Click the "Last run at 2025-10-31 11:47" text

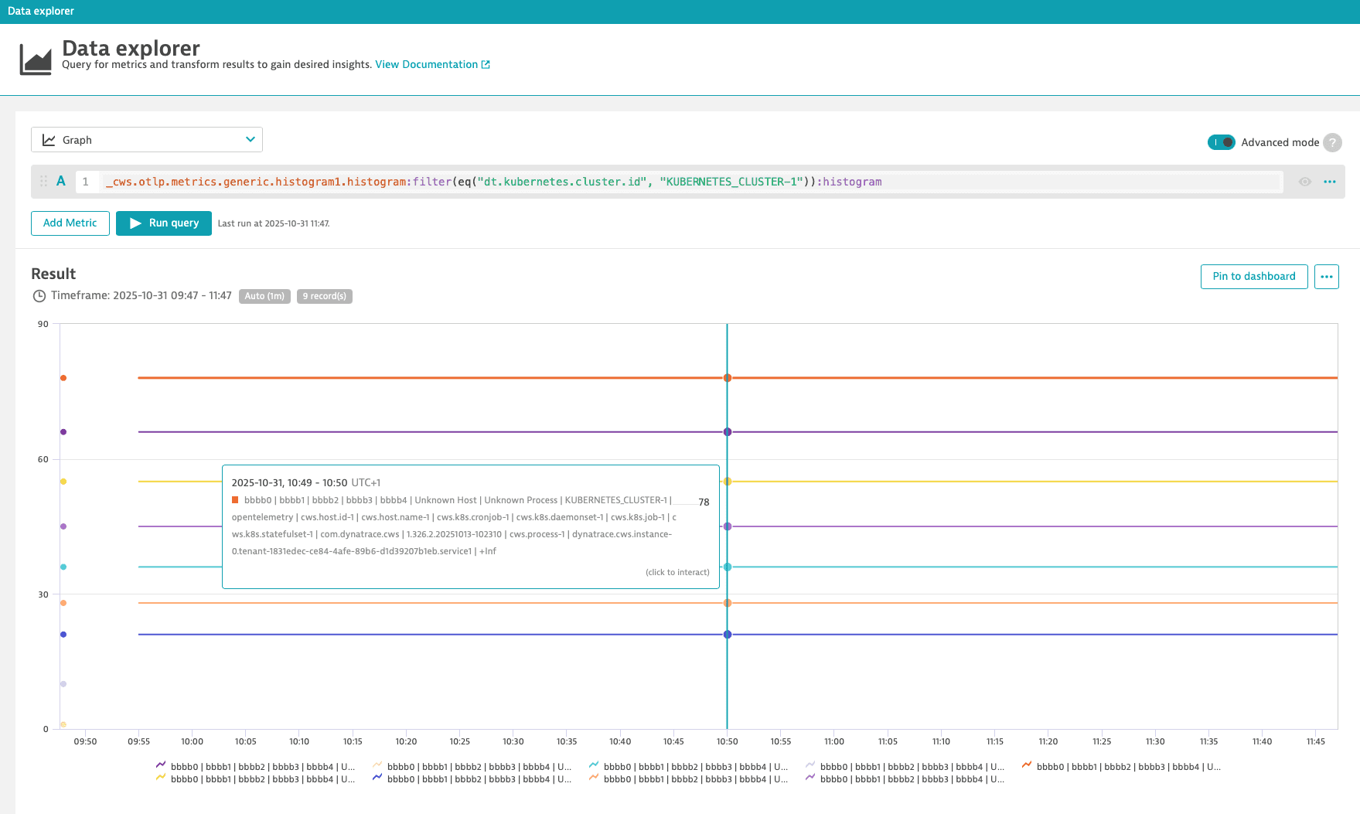tap(274, 223)
